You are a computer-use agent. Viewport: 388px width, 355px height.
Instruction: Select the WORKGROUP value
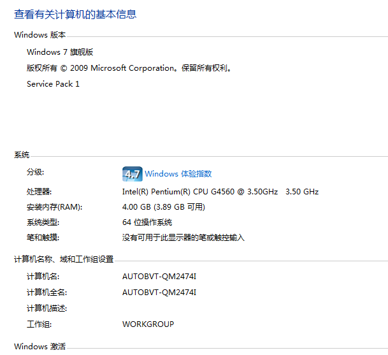(148, 324)
